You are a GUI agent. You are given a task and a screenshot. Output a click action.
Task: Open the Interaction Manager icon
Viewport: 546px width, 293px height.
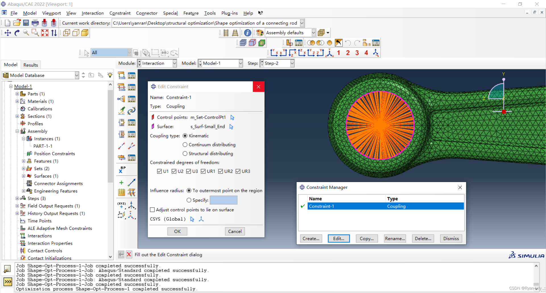coord(132,76)
